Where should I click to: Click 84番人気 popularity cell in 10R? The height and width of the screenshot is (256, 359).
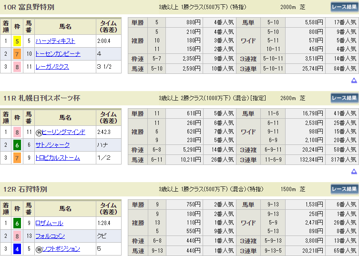pyautogui.click(x=345, y=69)
